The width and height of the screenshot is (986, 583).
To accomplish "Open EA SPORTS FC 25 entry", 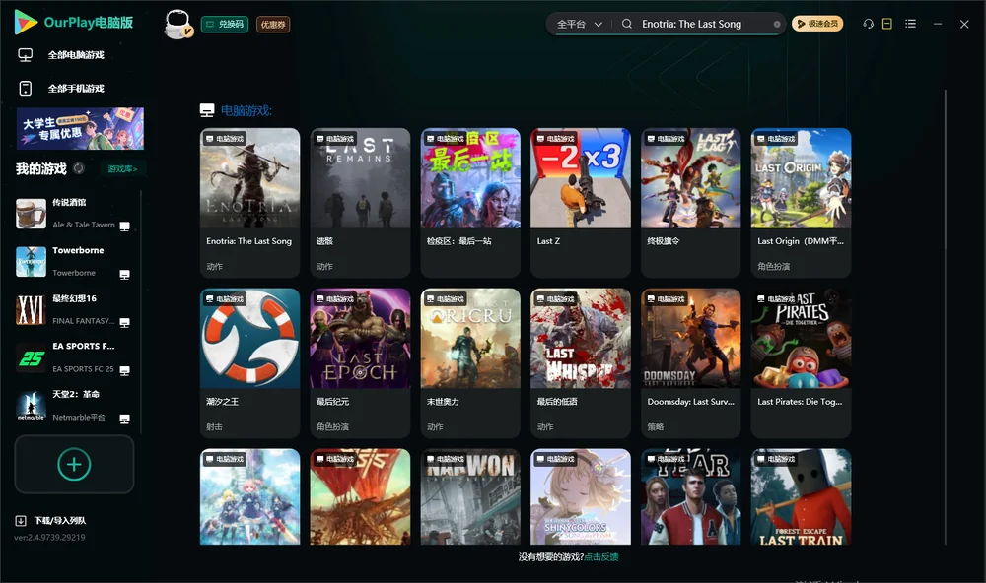I will point(74,357).
